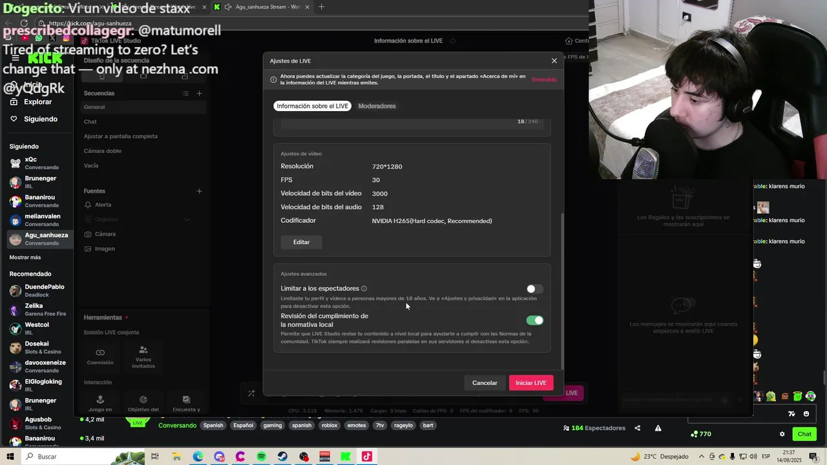
Task: Reload the page in the browser
Action: click(24, 23)
